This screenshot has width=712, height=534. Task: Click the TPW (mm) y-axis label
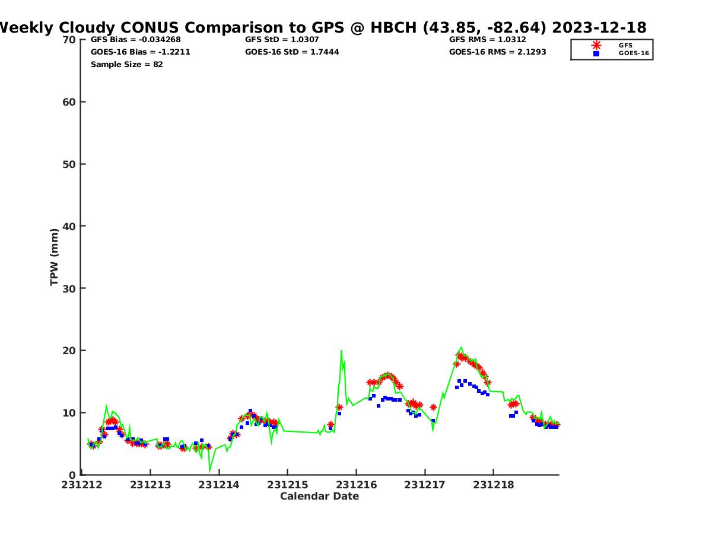coord(55,257)
